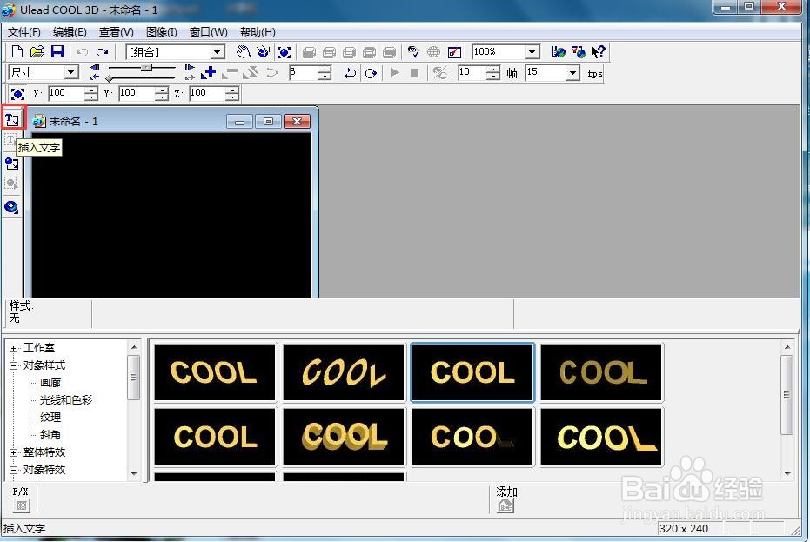Click the display quality eye icon

413,51
